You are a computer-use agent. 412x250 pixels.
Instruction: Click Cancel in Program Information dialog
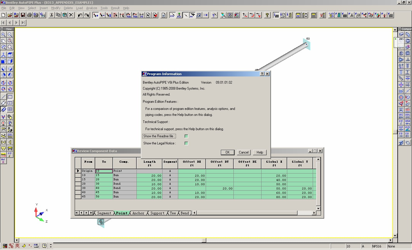click(x=244, y=152)
